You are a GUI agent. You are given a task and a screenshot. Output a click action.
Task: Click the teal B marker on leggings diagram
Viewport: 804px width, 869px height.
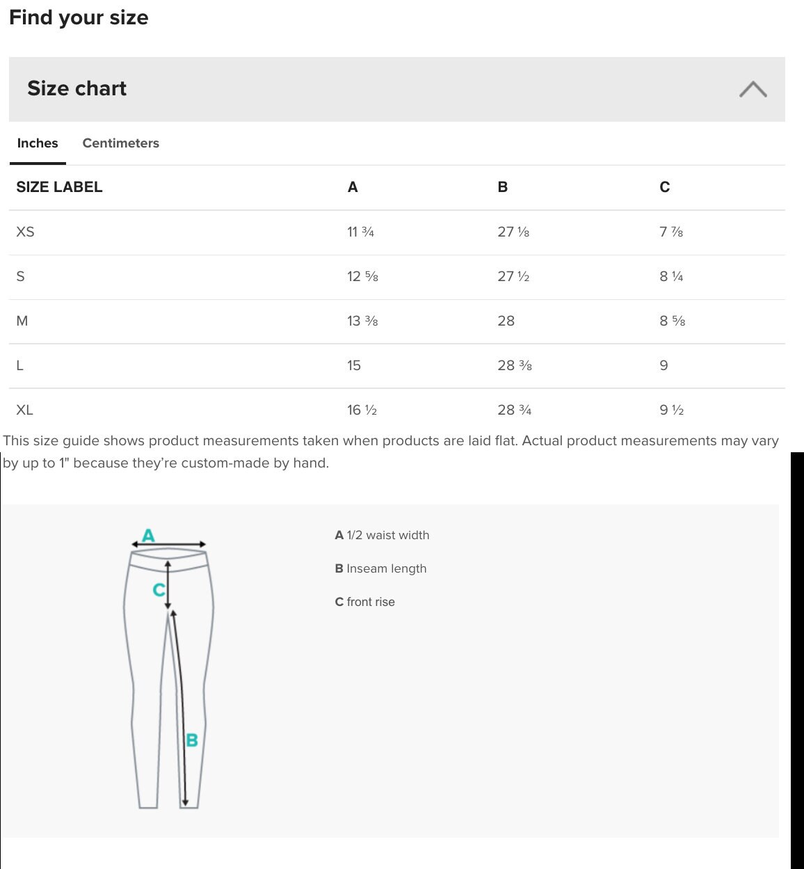(x=192, y=740)
